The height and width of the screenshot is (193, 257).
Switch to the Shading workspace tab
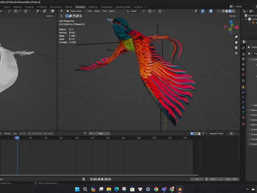69,7
